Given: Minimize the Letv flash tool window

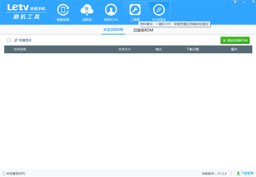Looking at the screenshot, I should tap(244, 2).
